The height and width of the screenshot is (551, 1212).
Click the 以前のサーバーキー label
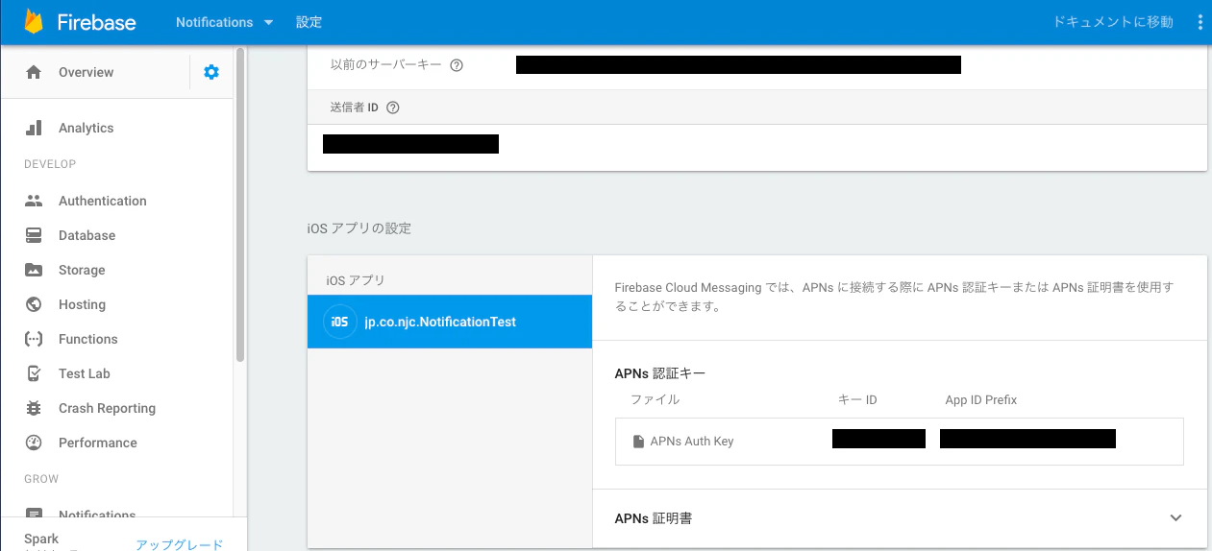click(386, 65)
